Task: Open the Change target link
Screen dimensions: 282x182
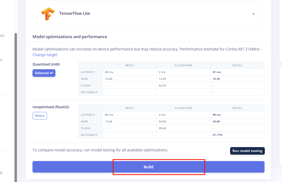Action: [45, 55]
